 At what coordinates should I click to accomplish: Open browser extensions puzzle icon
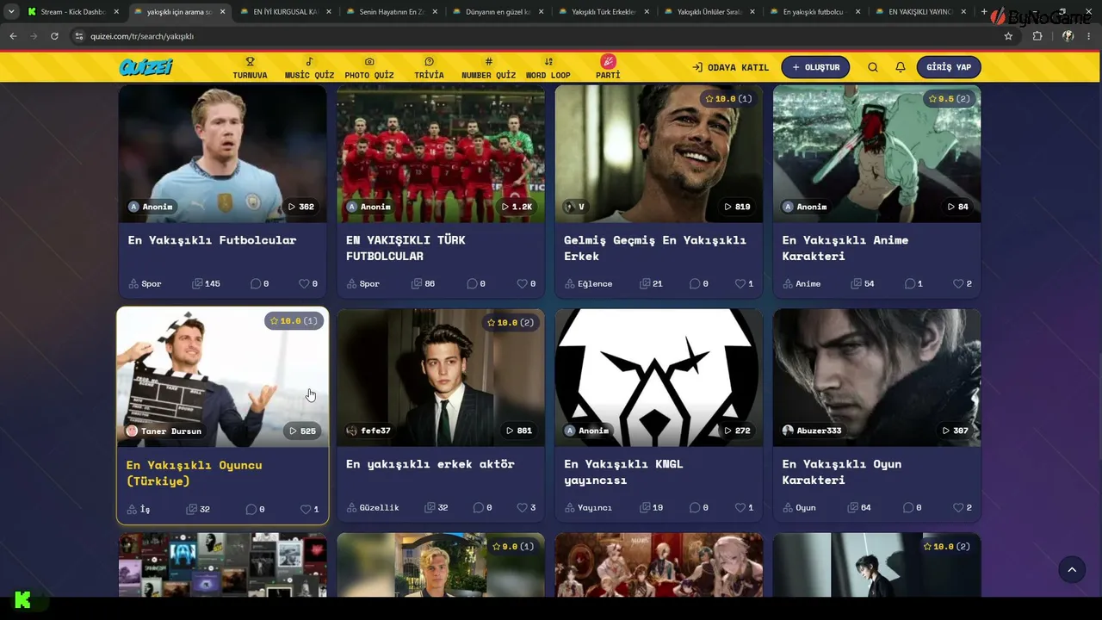(x=1037, y=36)
